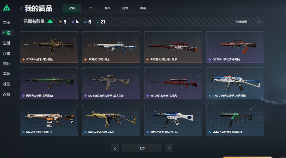Image resolution: width=286 pixels, height=158 pixels.
Task: Go to previous page arrow
Action: [115, 148]
